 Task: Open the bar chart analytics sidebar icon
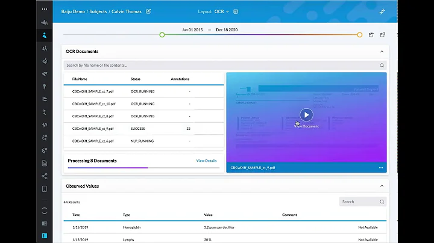tap(44, 22)
